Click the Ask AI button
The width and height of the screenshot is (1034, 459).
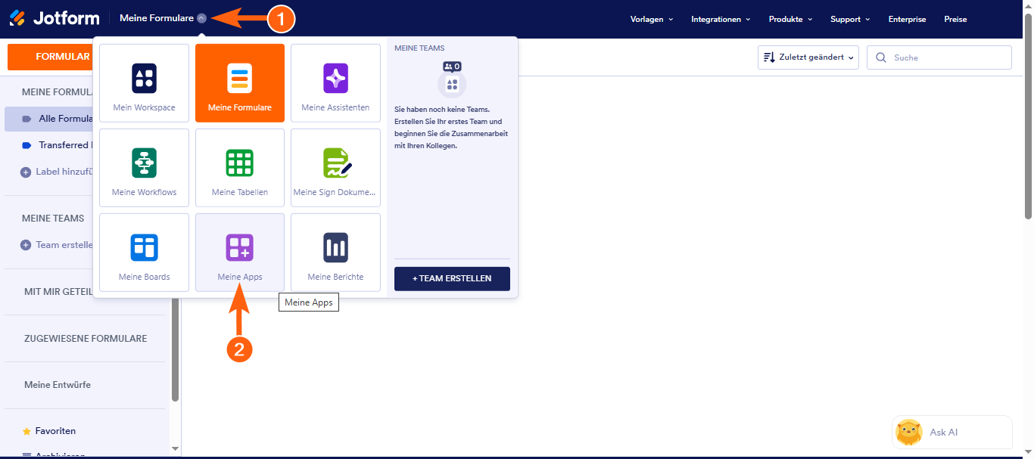951,433
